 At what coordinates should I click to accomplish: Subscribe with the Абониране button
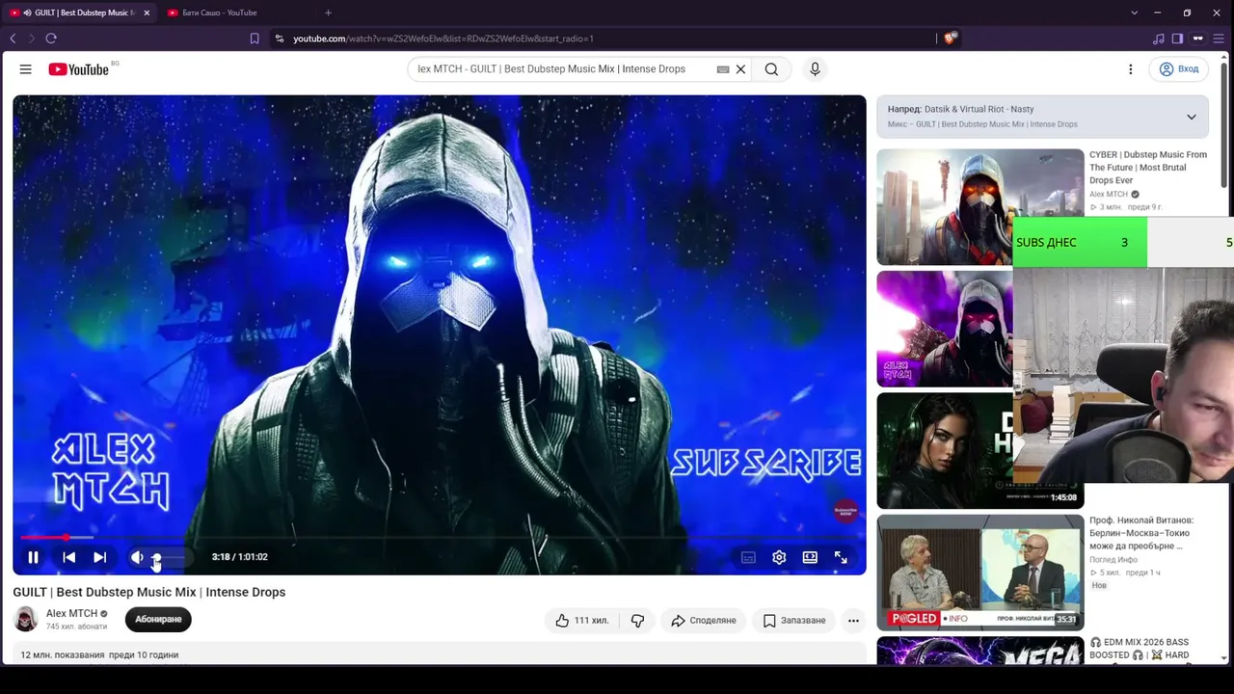pyautogui.click(x=158, y=619)
